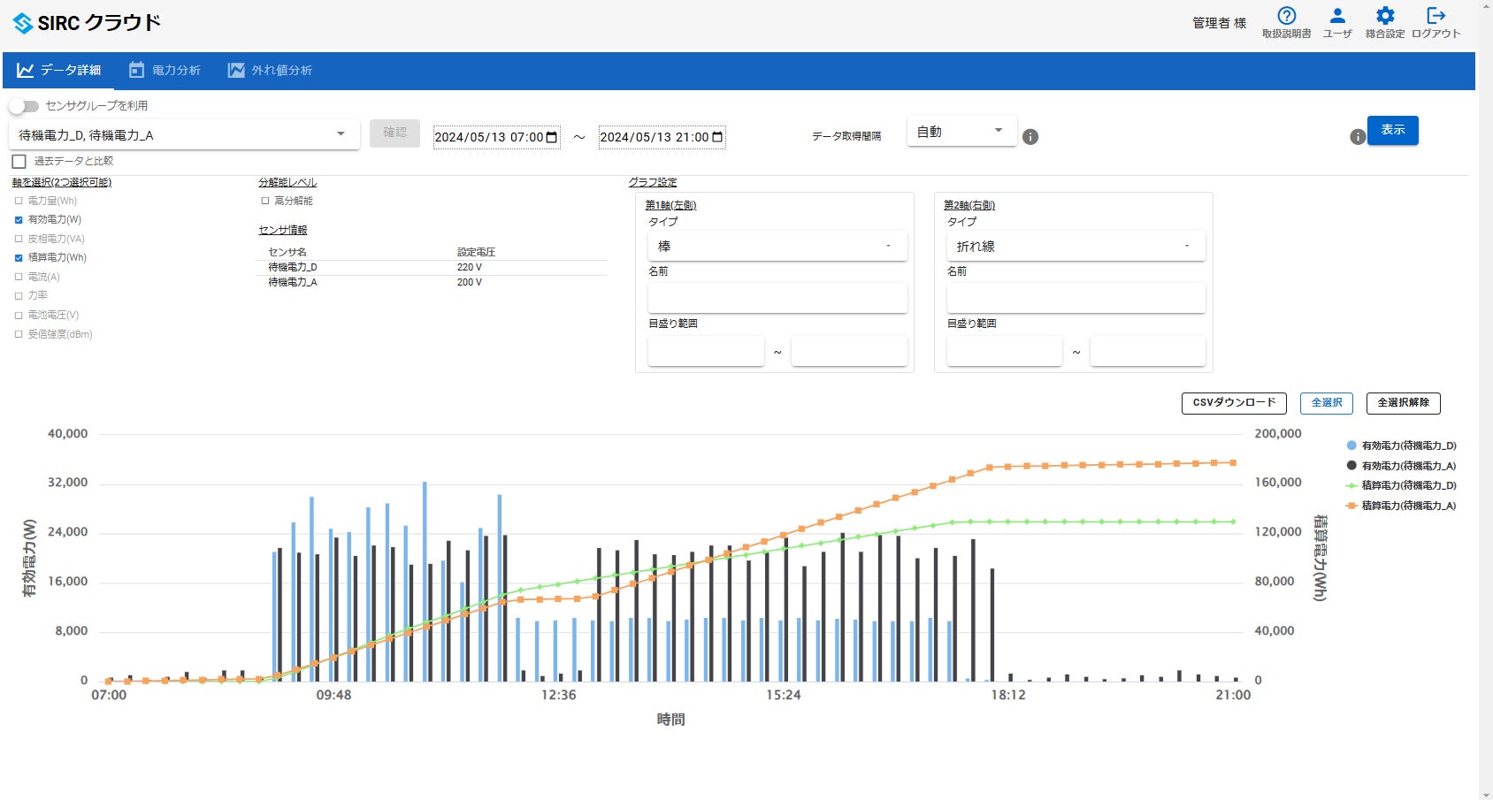
Task: Open the 第1軸 タイプ 棒 dropdown
Action: point(777,247)
